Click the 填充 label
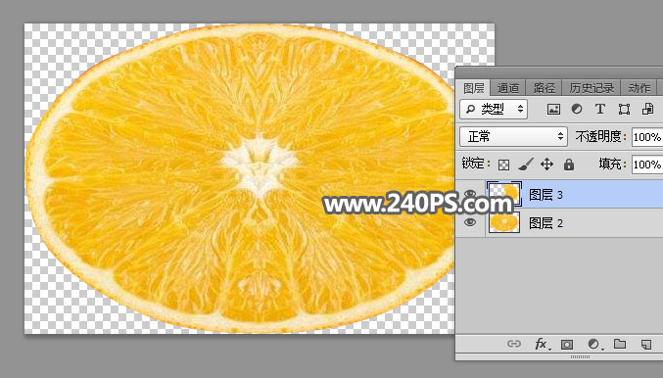The height and width of the screenshot is (378, 663). [x=612, y=164]
